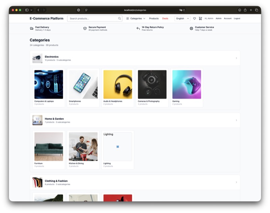This screenshot has height=213, width=270.
Task: Open the Clothing & Fashion category title
Action: pos(56,181)
